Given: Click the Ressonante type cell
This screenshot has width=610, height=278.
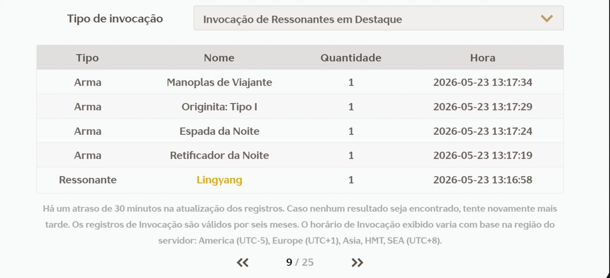Looking at the screenshot, I should [x=88, y=180].
